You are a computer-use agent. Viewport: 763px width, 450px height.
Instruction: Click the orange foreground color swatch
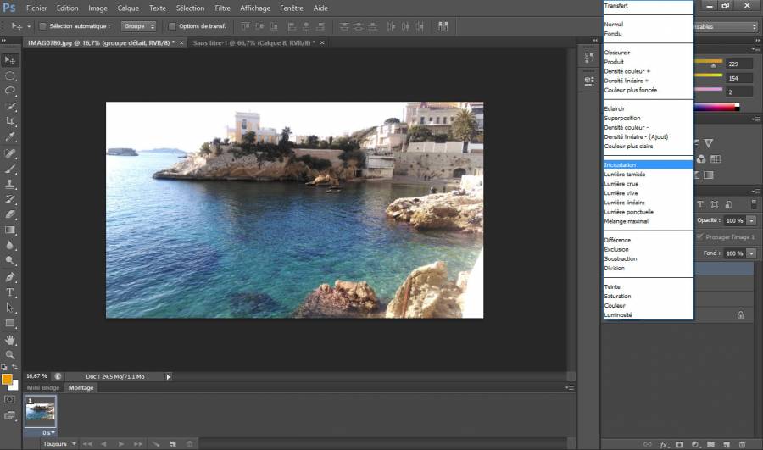7,379
